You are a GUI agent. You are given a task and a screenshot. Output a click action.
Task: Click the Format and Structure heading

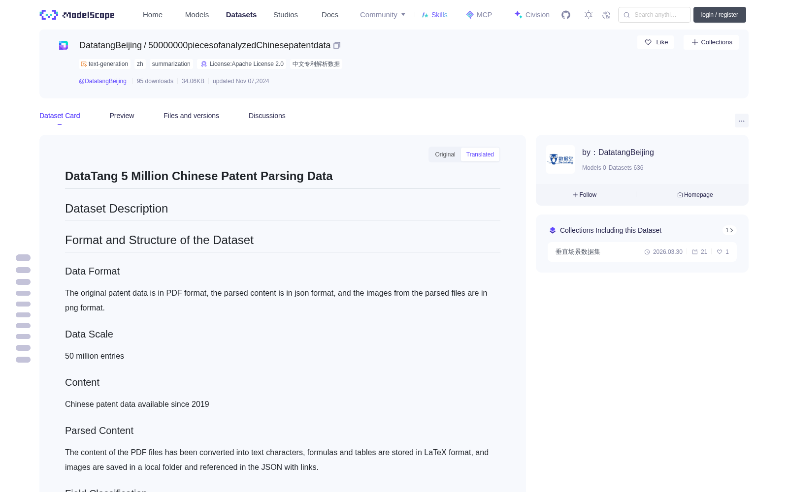(x=159, y=240)
